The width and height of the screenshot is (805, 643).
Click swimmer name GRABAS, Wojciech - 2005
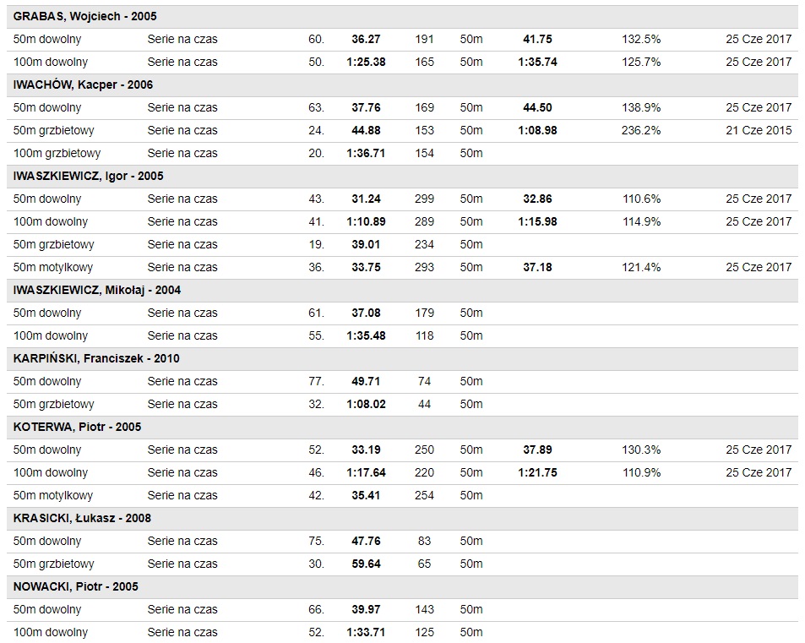coord(84,16)
